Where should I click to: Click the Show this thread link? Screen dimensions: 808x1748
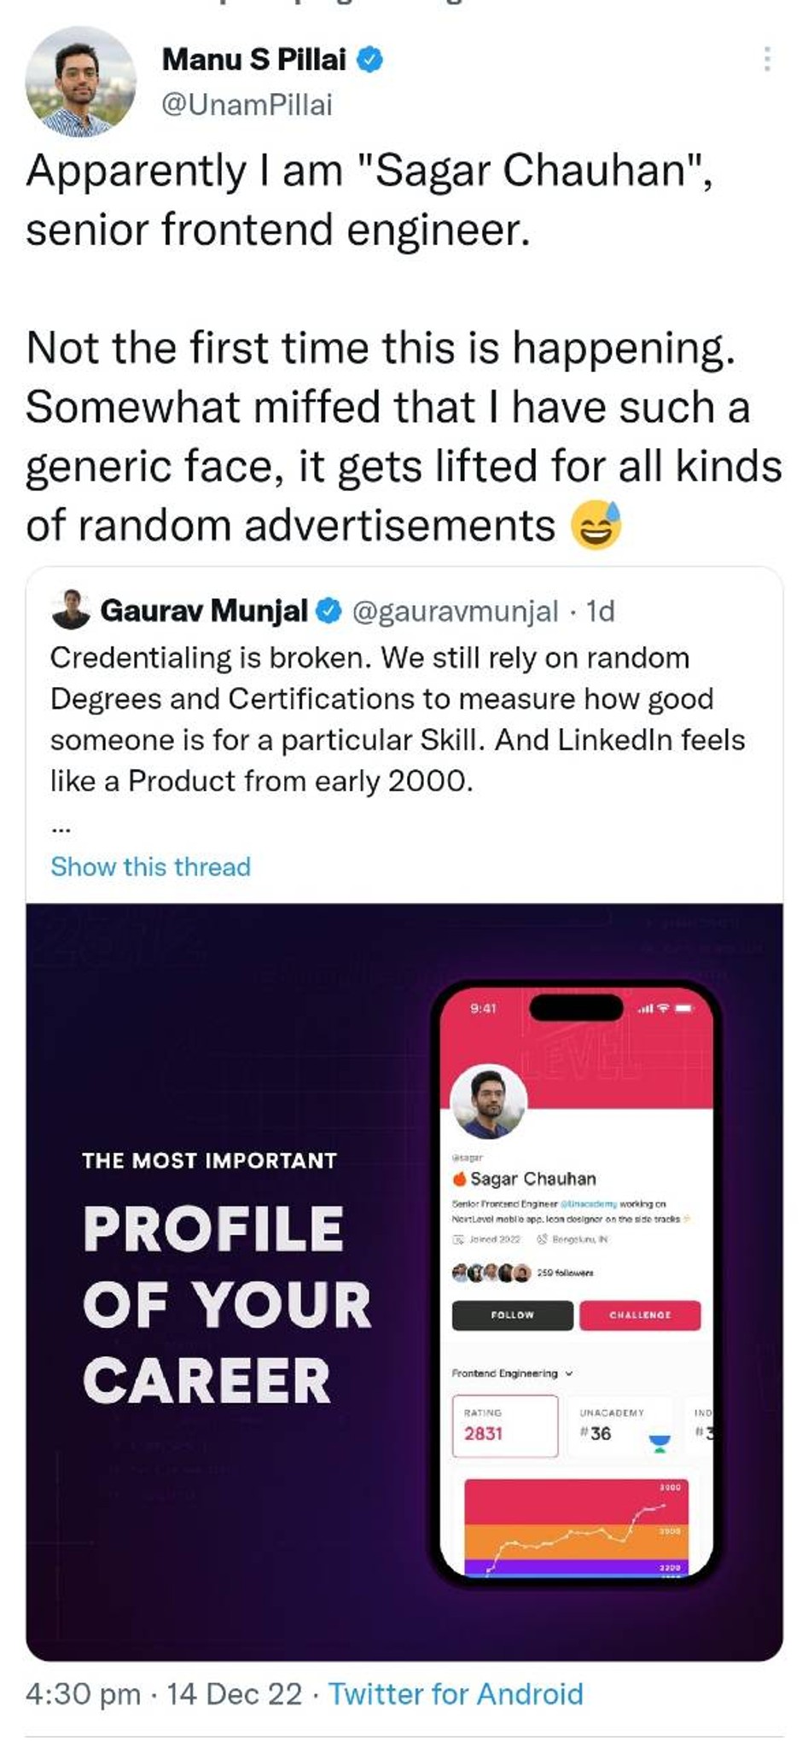point(150,866)
